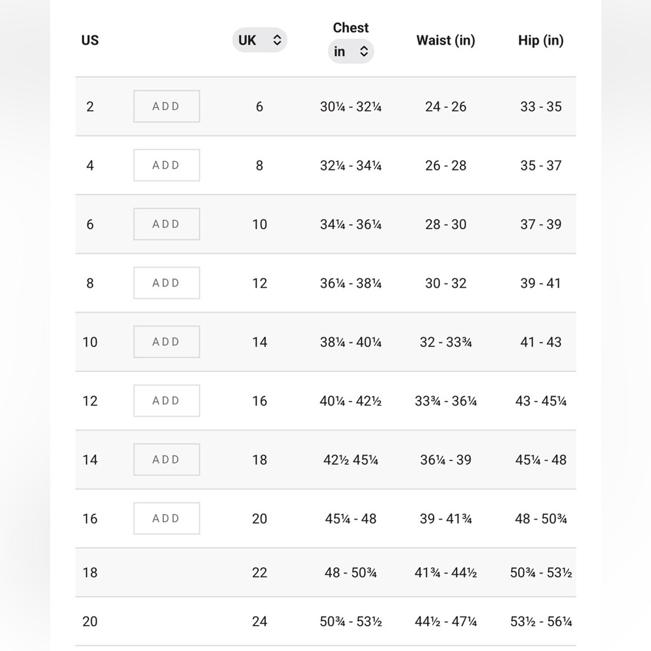Add US size 16
The width and height of the screenshot is (651, 651).
[167, 519]
